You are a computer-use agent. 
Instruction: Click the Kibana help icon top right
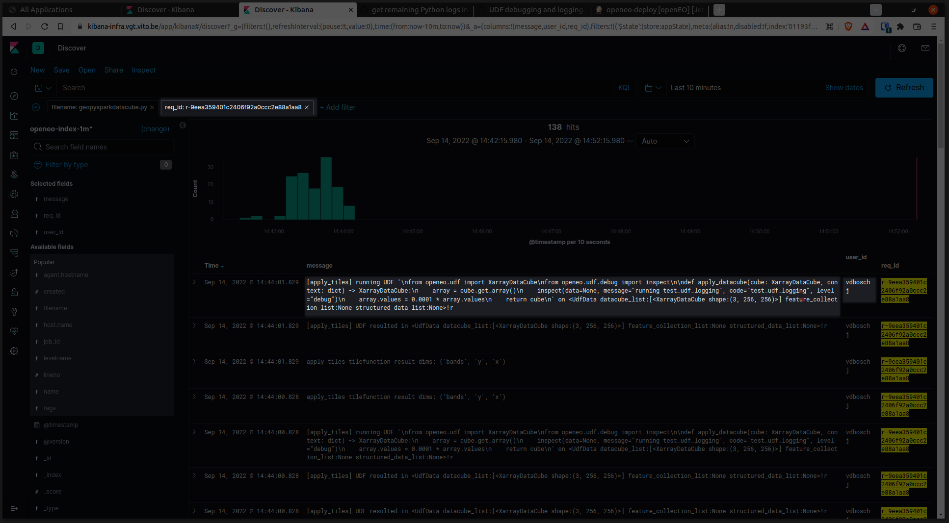tap(902, 48)
